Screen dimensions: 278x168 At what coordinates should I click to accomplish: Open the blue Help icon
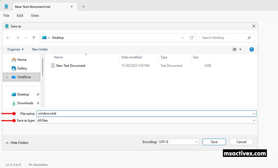pos(251,49)
